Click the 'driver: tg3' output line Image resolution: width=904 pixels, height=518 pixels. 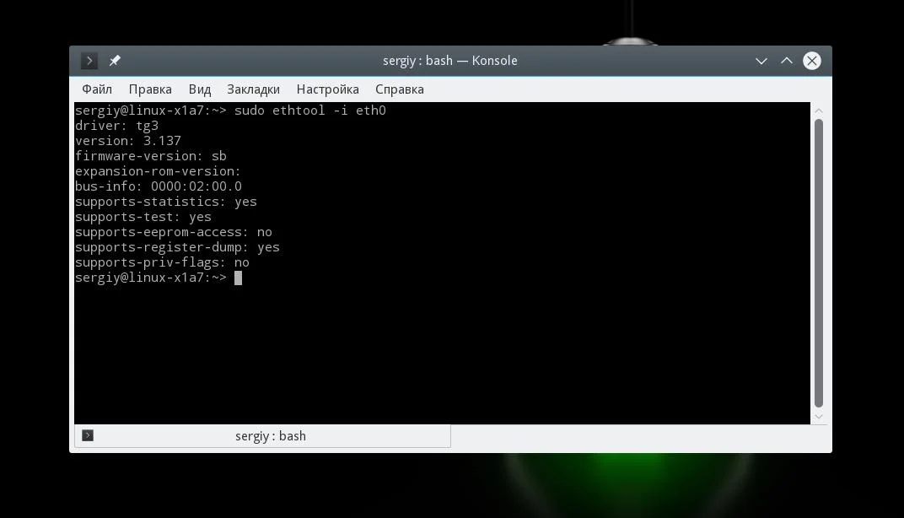pos(116,126)
